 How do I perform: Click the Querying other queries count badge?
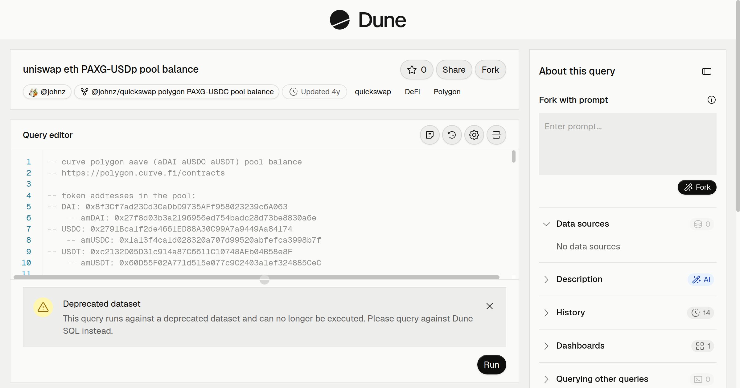[702, 379]
